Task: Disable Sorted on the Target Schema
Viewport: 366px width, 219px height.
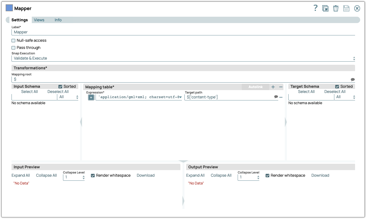Action: pos(337,86)
